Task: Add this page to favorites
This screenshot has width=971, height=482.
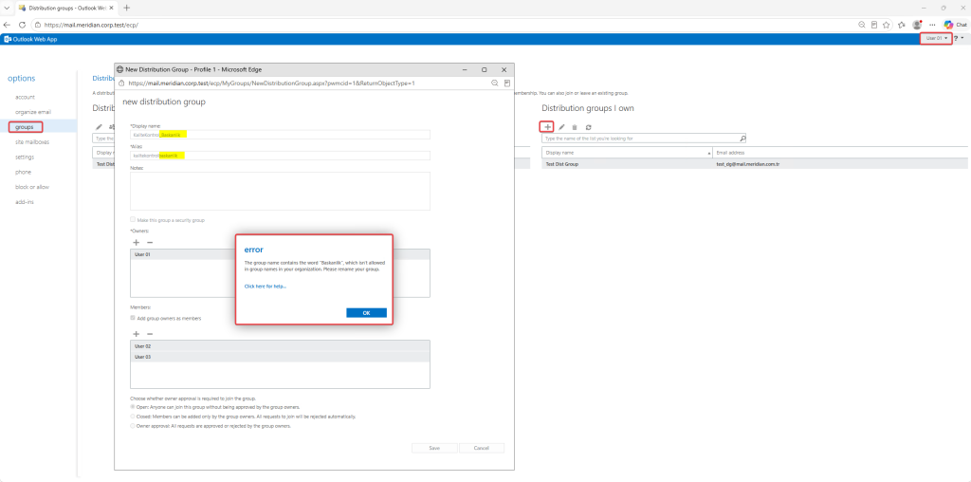Action: coord(887,25)
